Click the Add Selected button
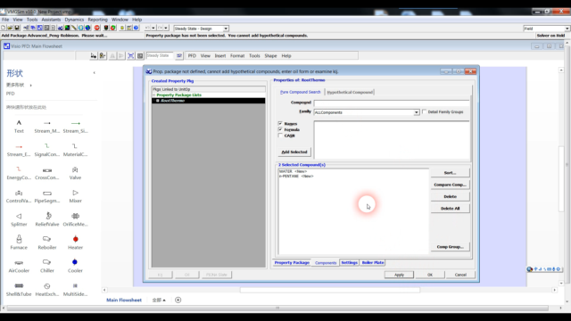The width and height of the screenshot is (571, 321). pyautogui.click(x=294, y=152)
